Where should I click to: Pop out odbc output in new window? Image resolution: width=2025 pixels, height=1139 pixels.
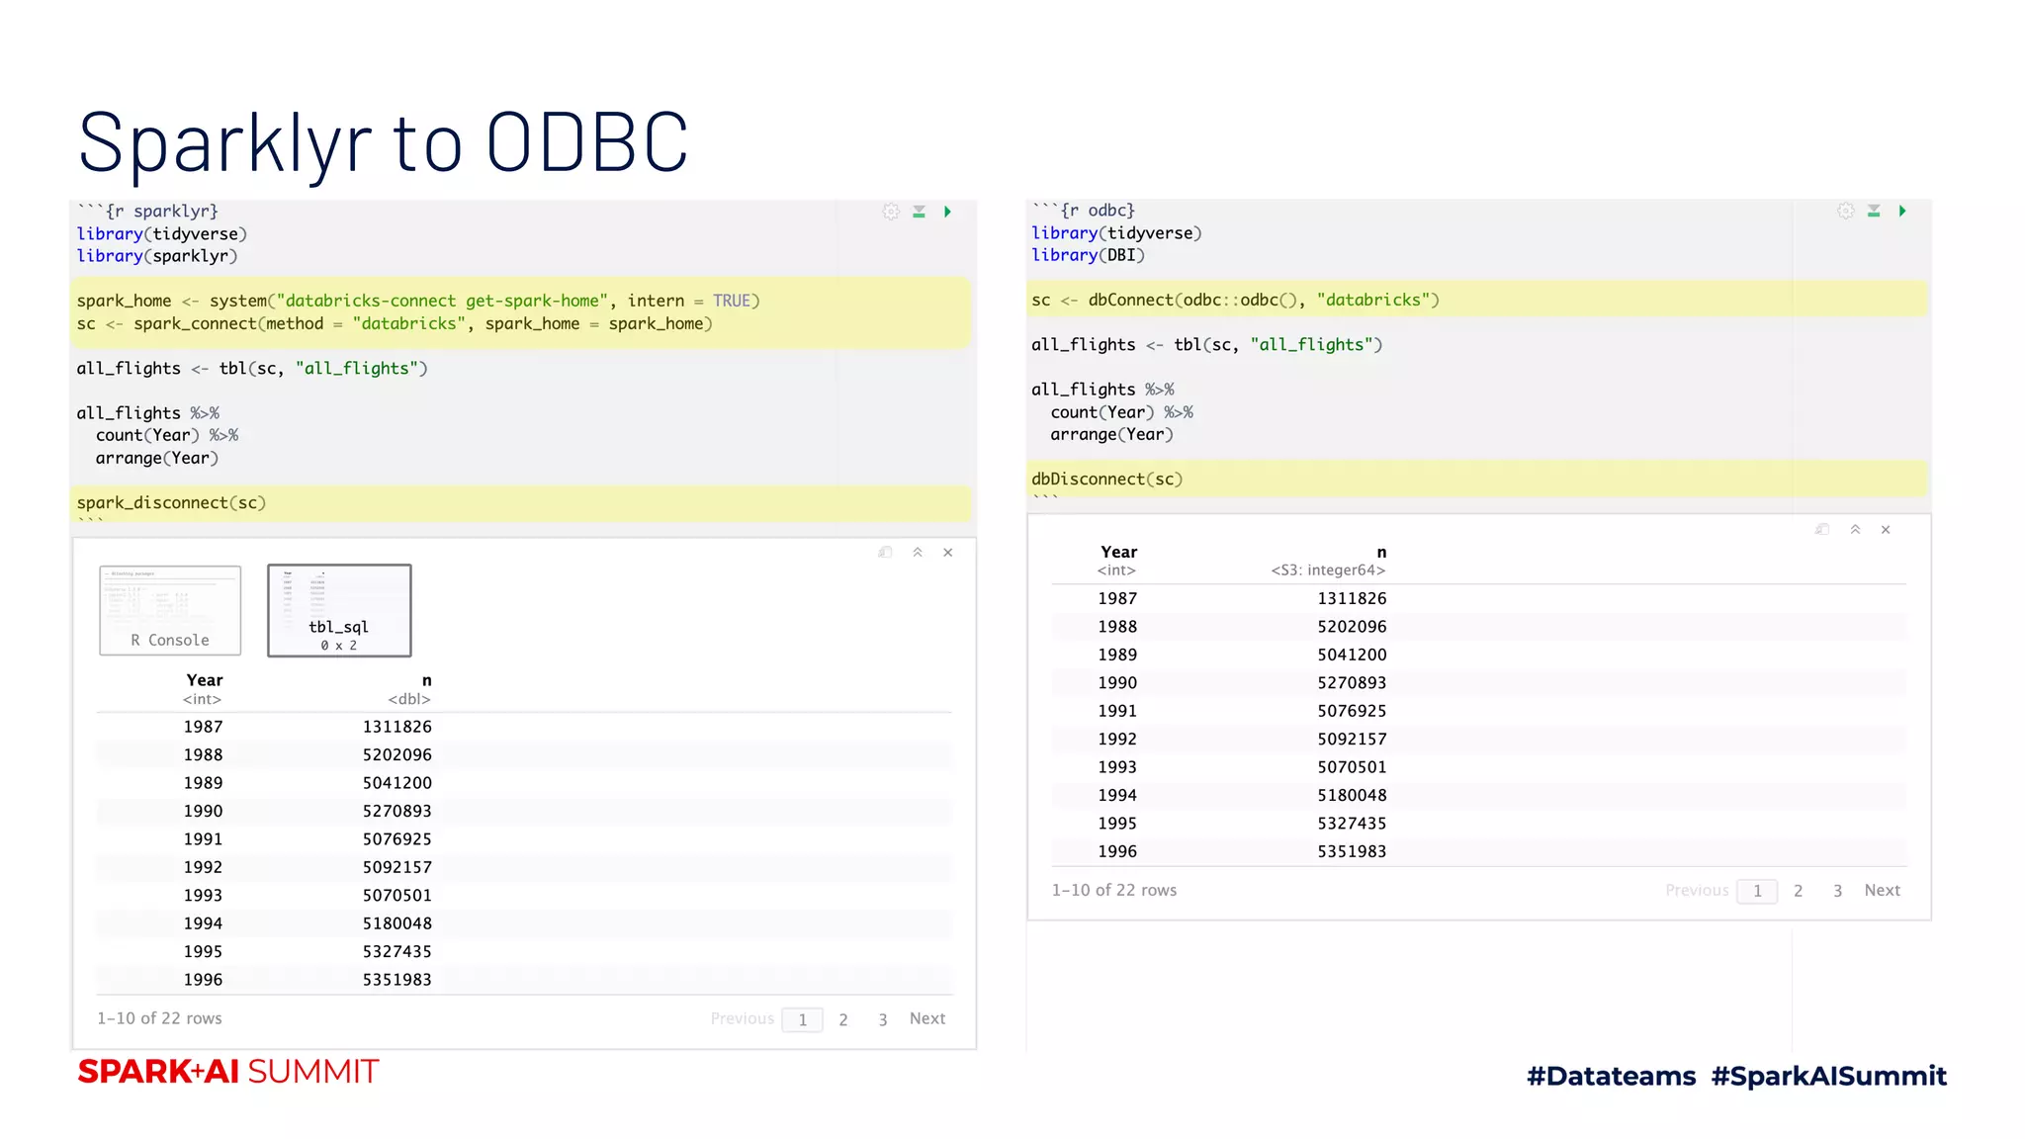pyautogui.click(x=1821, y=530)
